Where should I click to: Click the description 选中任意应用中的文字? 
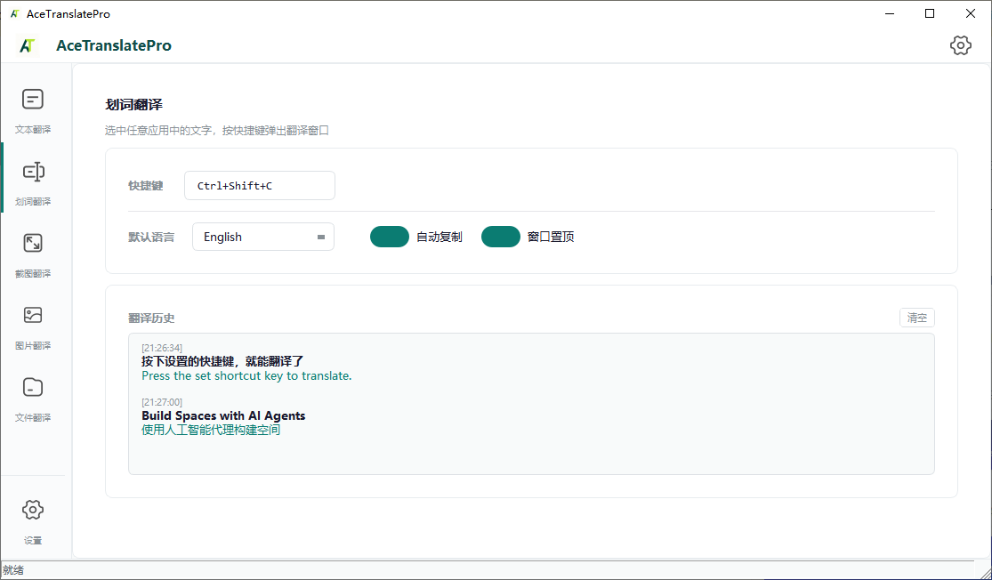tap(161, 131)
